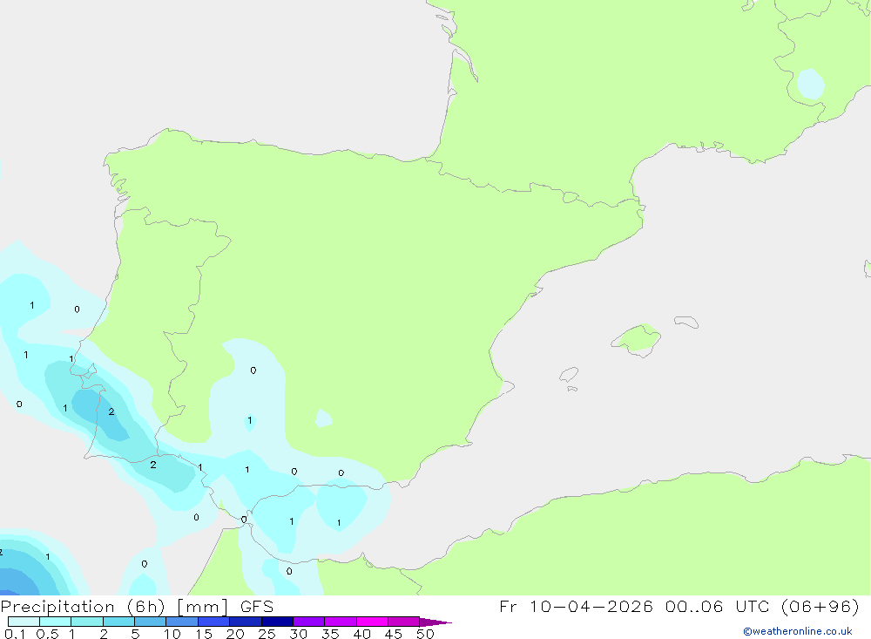Click the Menorca island outline on the map

[686, 322]
